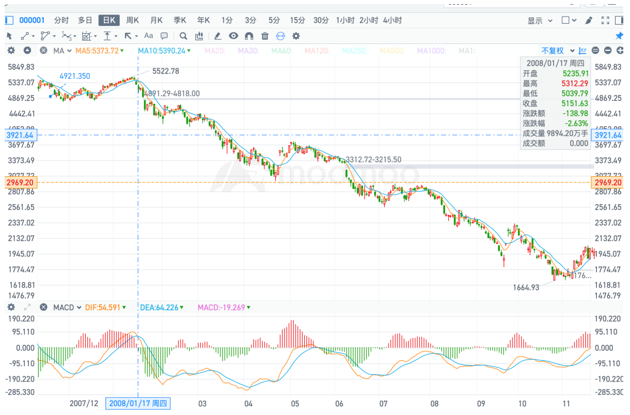Image resolution: width=630 pixels, height=415 pixels.
Task: Click the 2008/01/17 date marker on time axis
Action: coord(137,404)
